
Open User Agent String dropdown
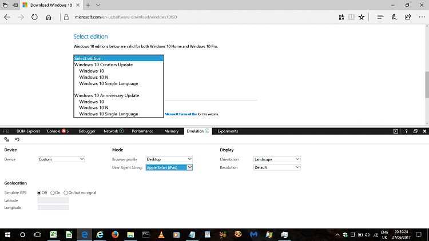coord(169,167)
